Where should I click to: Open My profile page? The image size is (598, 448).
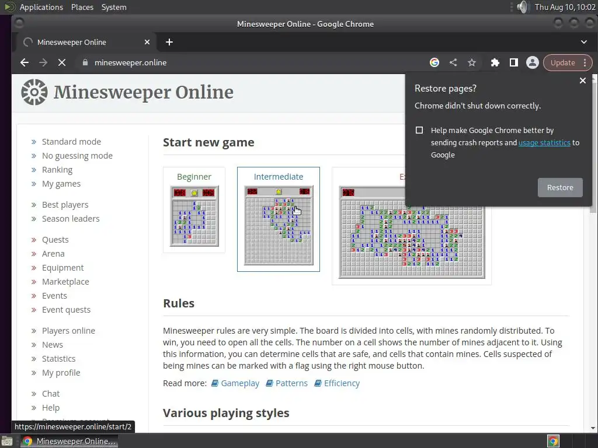[x=61, y=373]
